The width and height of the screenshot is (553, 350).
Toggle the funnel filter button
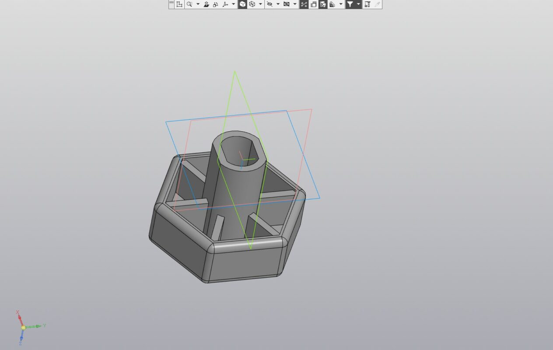pos(350,4)
